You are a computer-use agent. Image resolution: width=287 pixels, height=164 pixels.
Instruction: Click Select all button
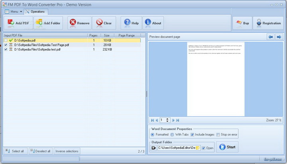click(x=16, y=151)
